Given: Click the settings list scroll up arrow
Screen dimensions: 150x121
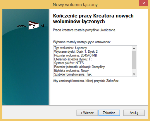Looking at the screenshot, I should 134,48.
